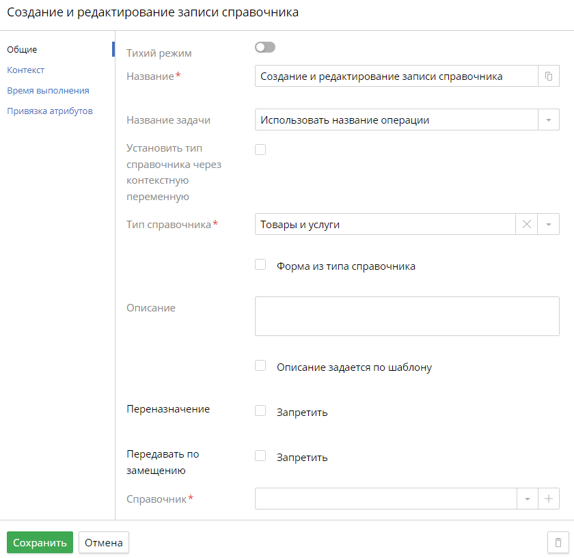Click the empty Справочник input field
The width and height of the screenshot is (574, 558).
coord(386,499)
